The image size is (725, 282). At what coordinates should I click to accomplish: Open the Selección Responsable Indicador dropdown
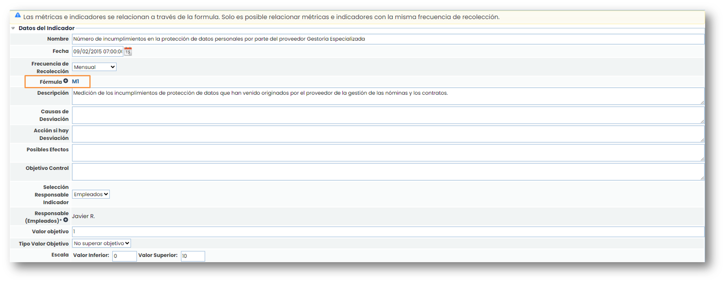[91, 194]
